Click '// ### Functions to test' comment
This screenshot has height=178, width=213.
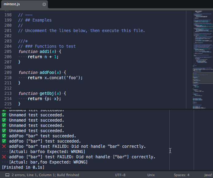pos(47,46)
